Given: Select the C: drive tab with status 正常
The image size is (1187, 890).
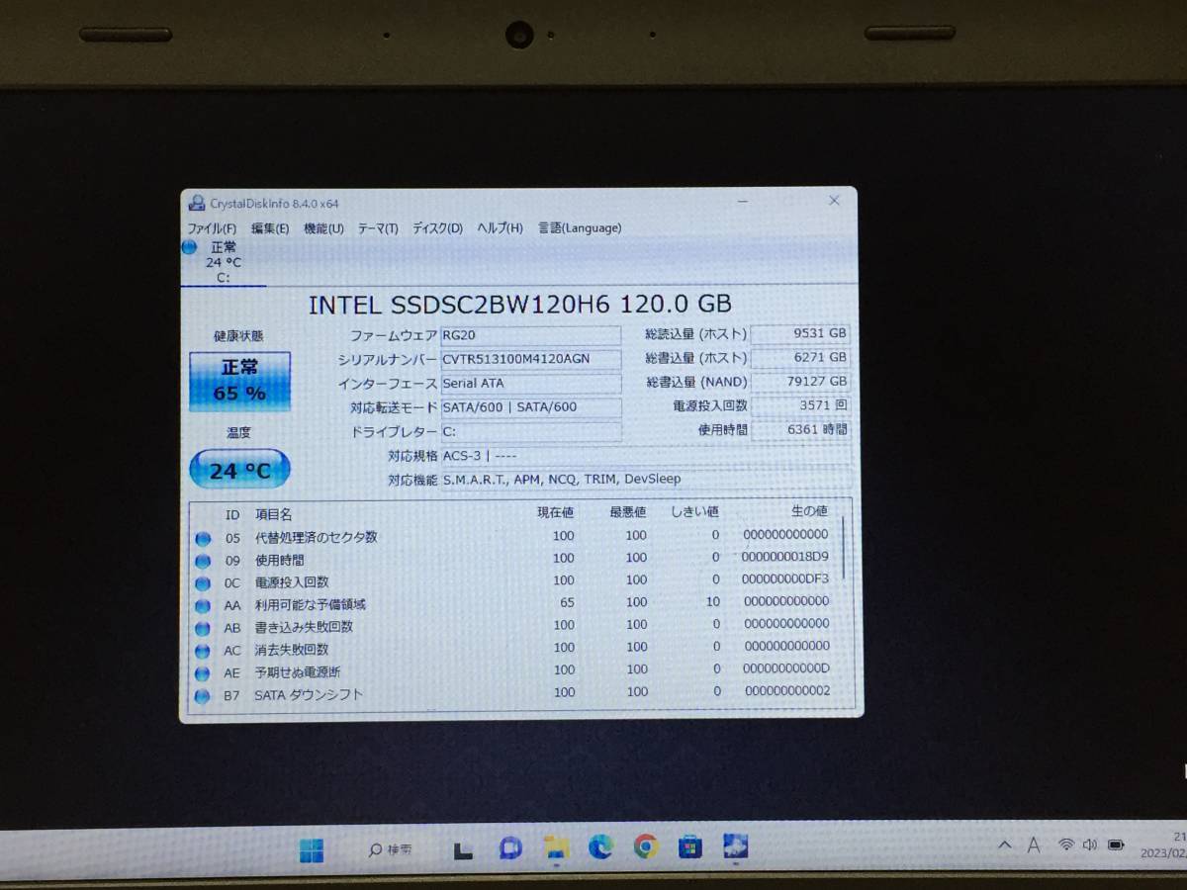Looking at the screenshot, I should pos(223,262).
